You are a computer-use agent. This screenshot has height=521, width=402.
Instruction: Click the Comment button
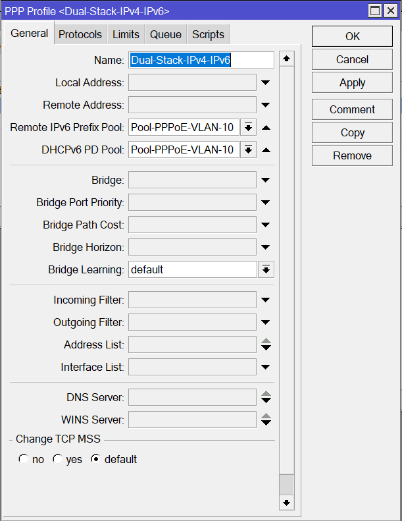point(352,110)
